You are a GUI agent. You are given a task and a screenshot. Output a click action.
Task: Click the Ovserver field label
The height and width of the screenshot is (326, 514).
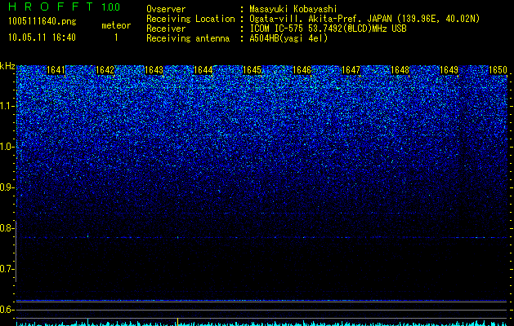[166, 9]
